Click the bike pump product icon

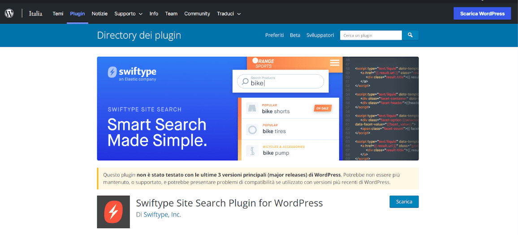pos(252,151)
